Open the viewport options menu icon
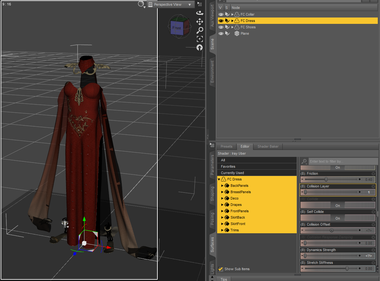This screenshot has width=380, height=281. 200,4
